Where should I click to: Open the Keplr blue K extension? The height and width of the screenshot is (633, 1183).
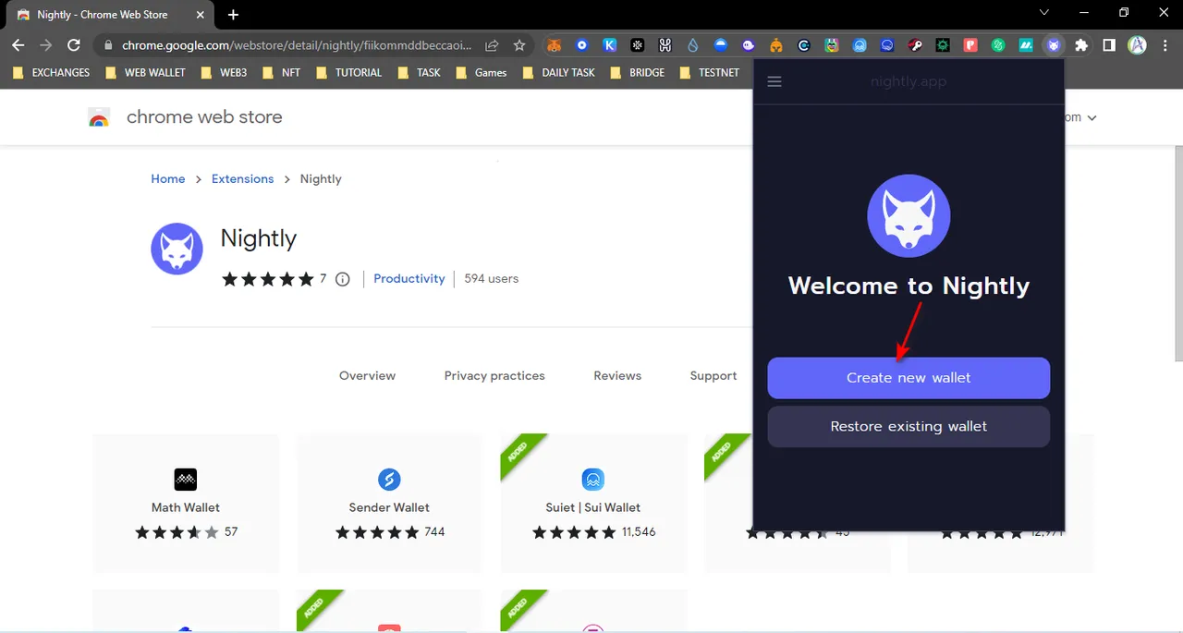609,45
